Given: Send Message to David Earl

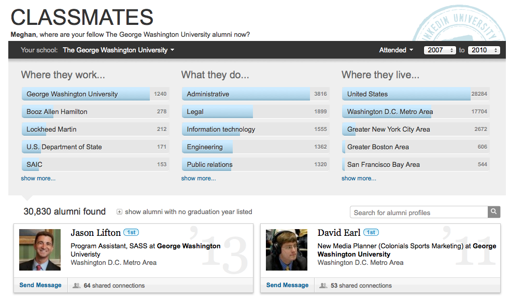Looking at the screenshot, I should point(287,285).
